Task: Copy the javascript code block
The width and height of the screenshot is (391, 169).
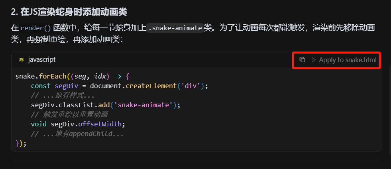Action: tap(302, 60)
